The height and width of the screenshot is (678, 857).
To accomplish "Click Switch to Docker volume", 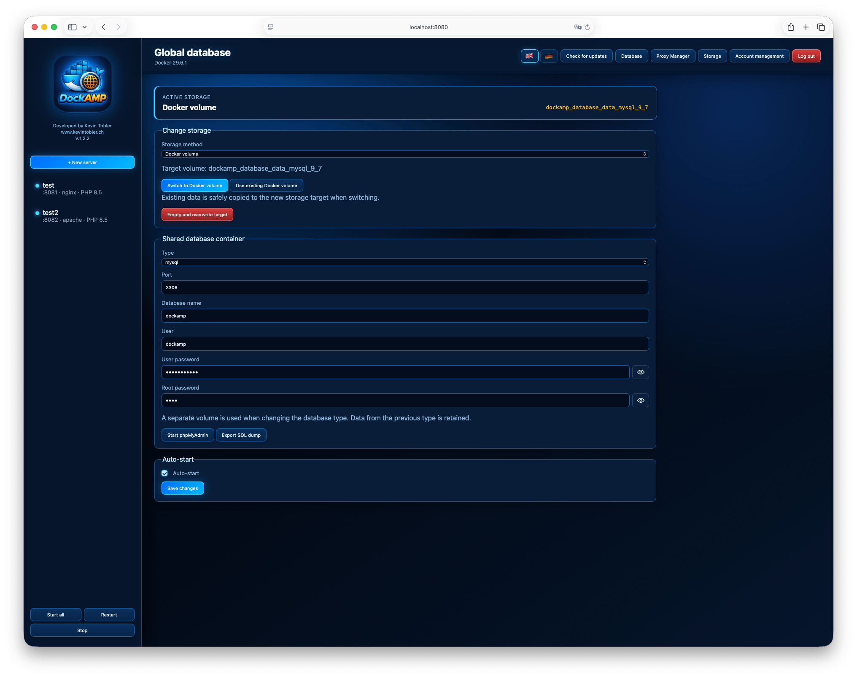I will point(194,186).
